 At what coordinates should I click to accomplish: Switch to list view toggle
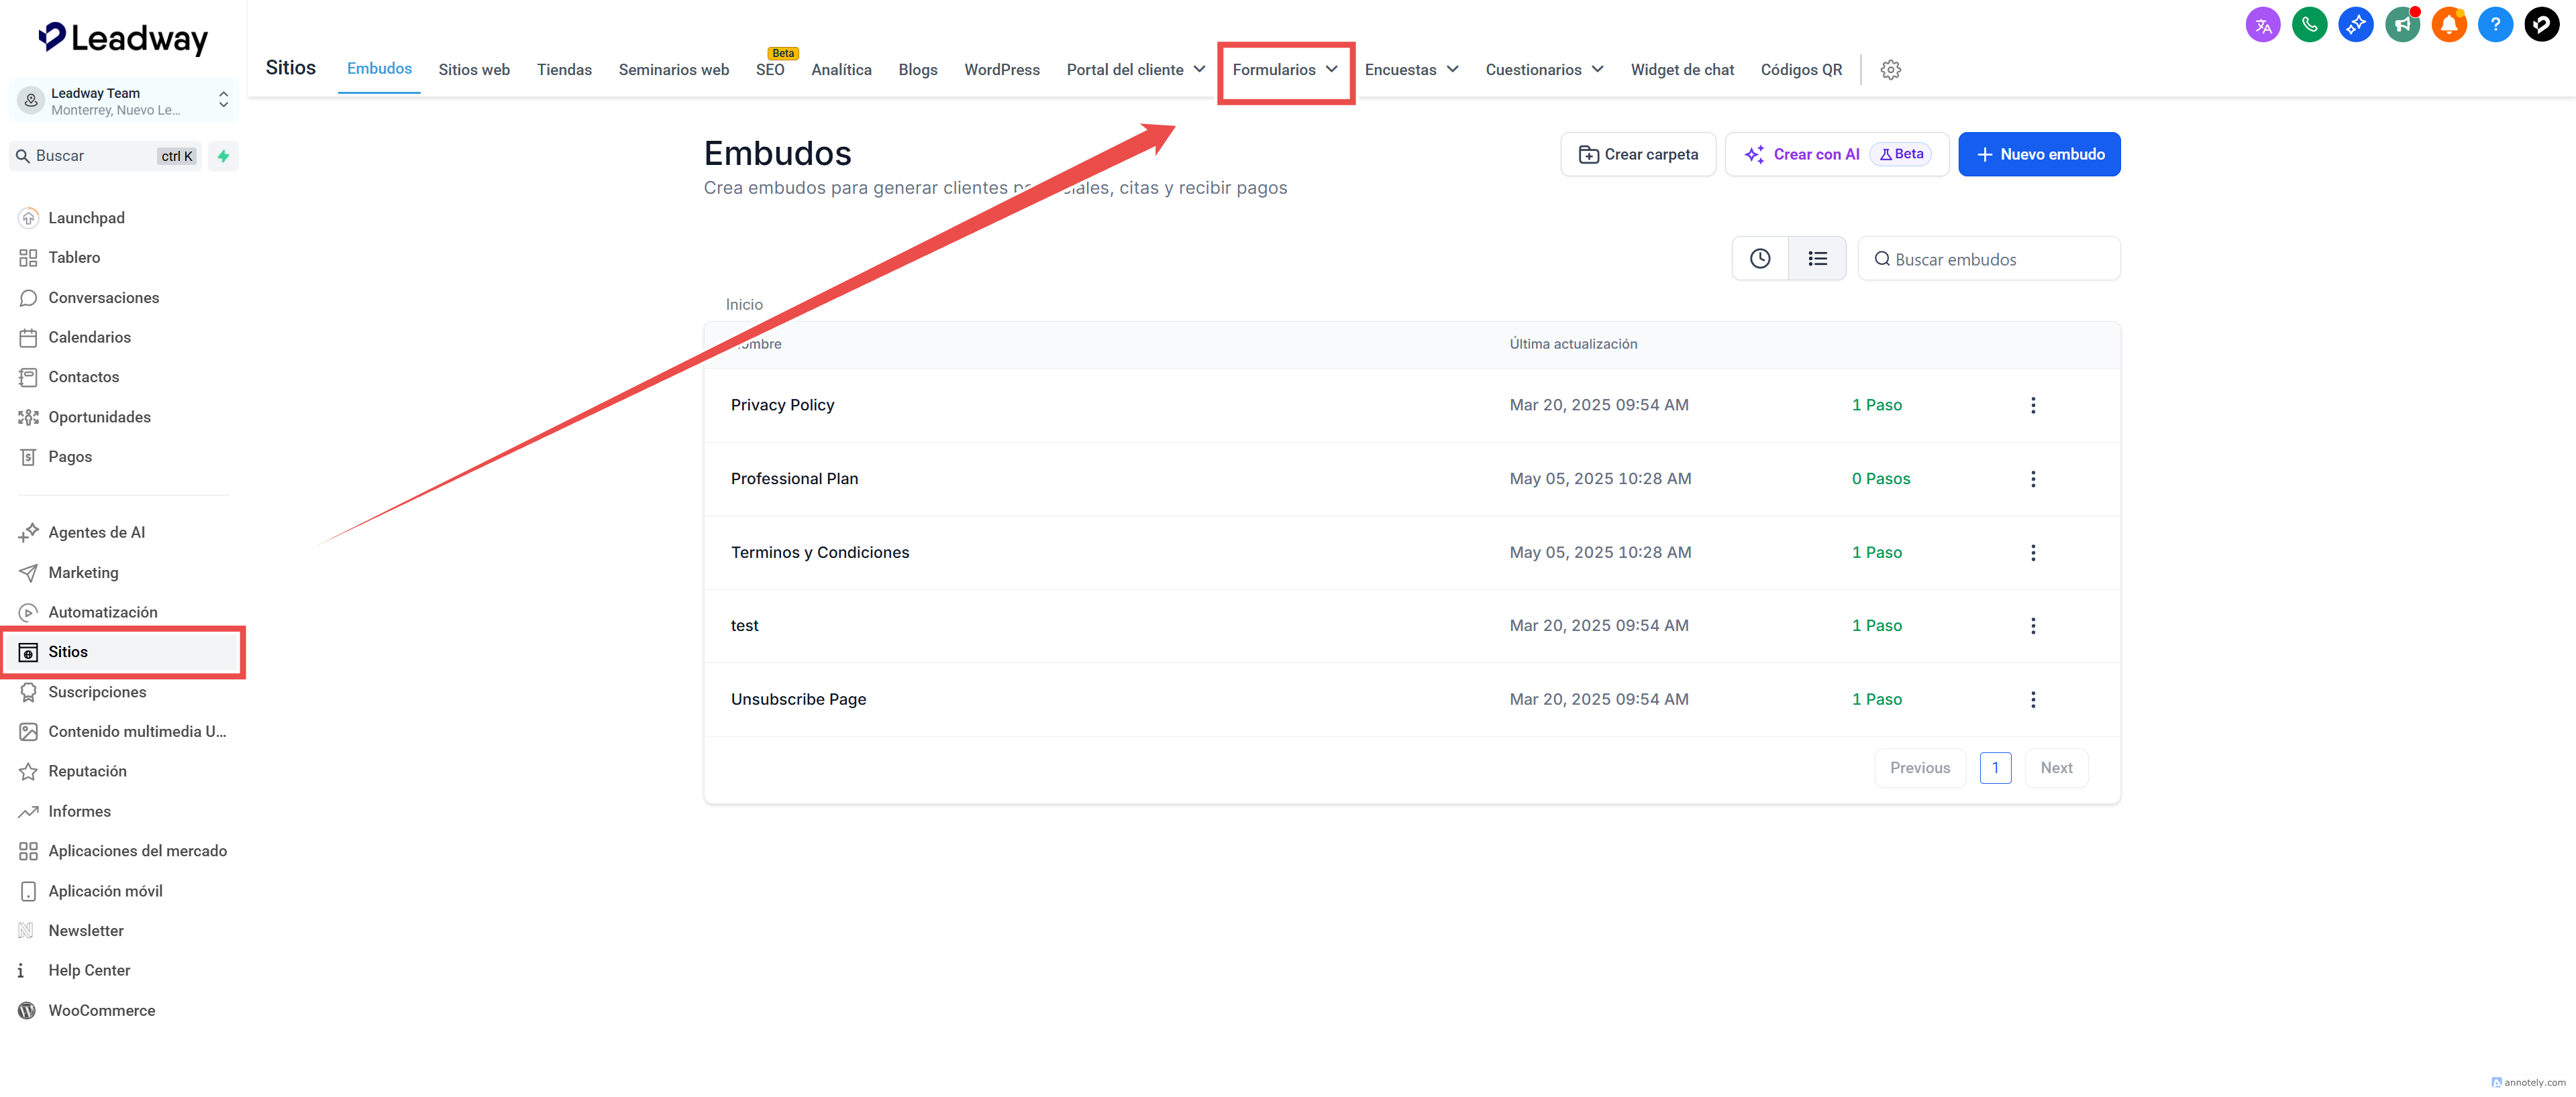pyautogui.click(x=1817, y=259)
